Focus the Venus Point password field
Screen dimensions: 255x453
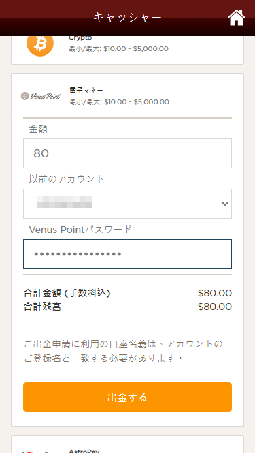coord(127,254)
